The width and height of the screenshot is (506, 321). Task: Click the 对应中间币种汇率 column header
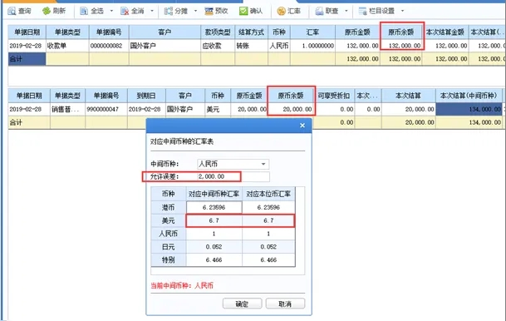214,194
